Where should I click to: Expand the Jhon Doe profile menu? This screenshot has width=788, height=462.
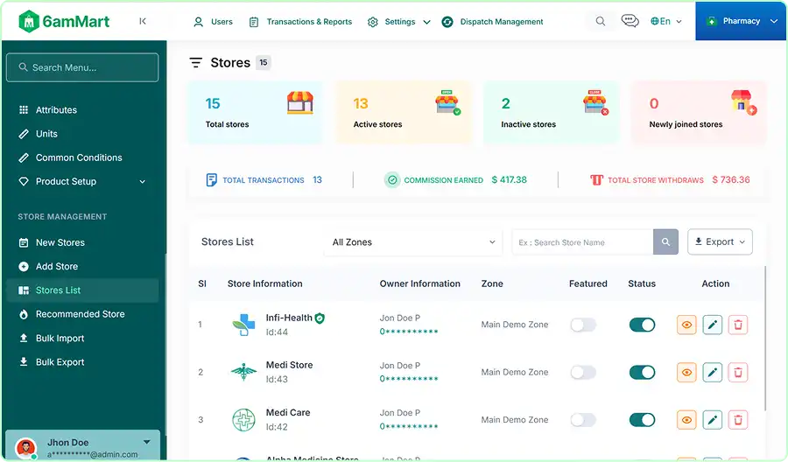point(147,443)
